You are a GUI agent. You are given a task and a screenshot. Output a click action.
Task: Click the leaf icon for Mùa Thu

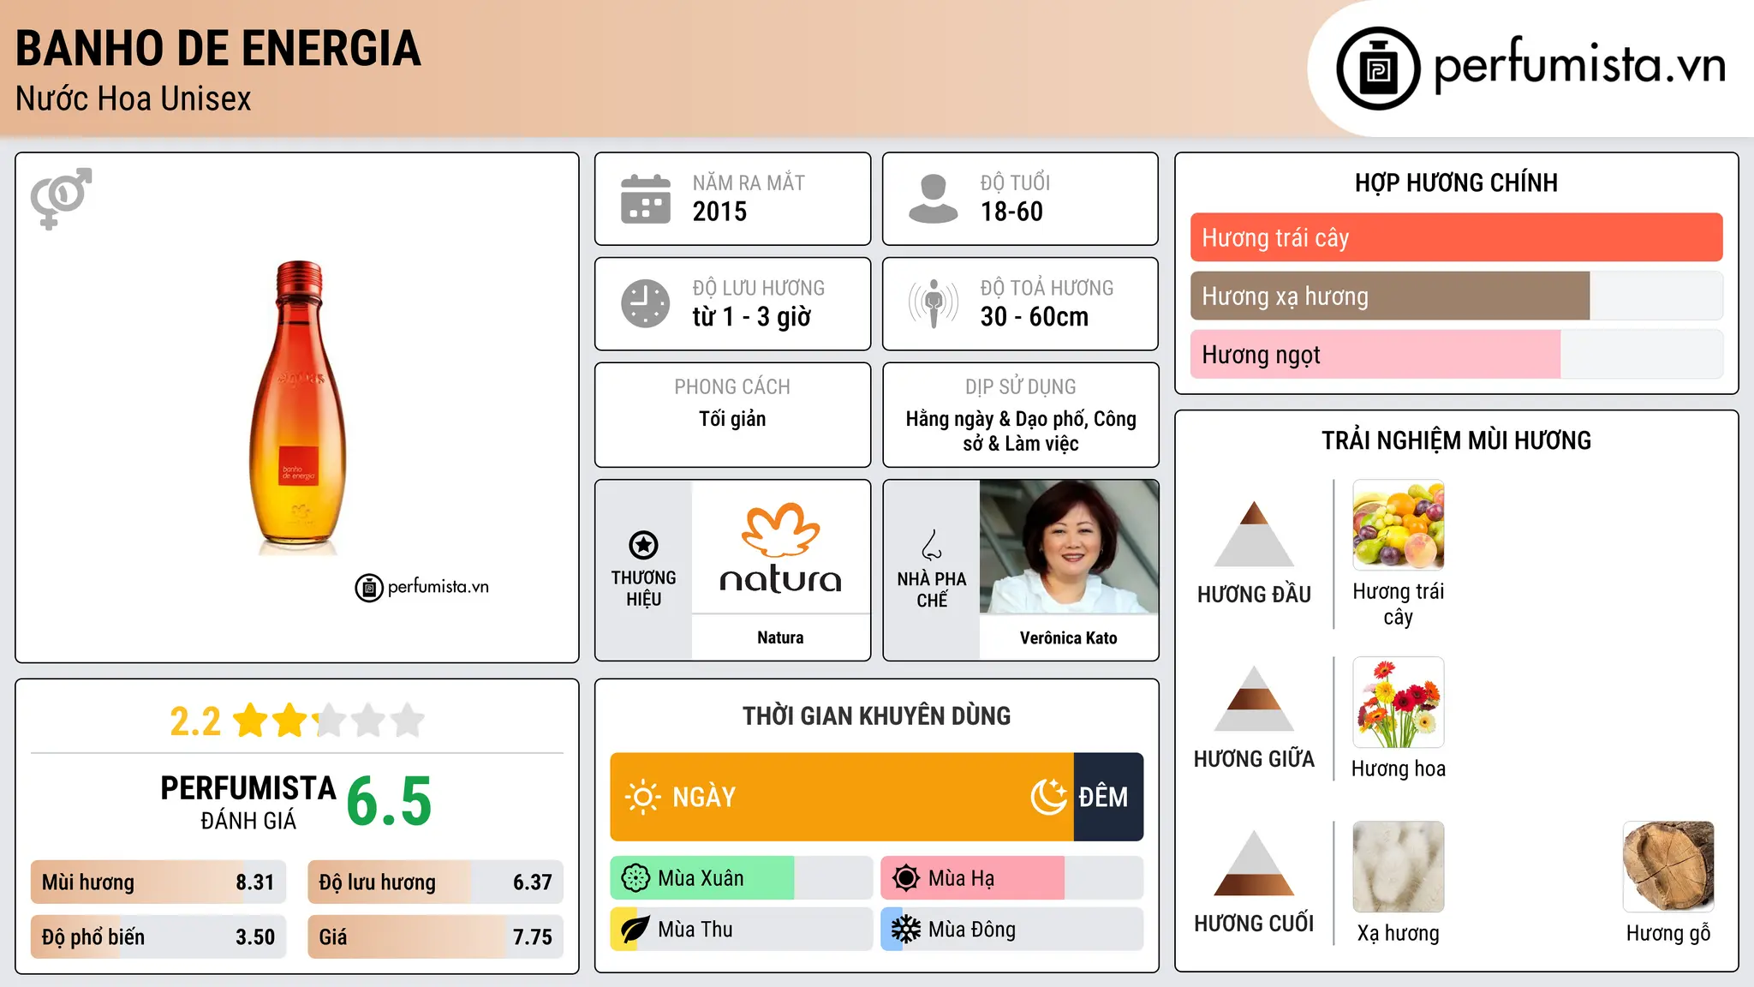pyautogui.click(x=635, y=930)
